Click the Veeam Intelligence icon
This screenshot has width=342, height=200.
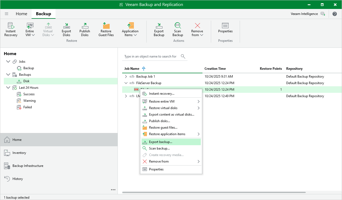pyautogui.click(x=323, y=14)
